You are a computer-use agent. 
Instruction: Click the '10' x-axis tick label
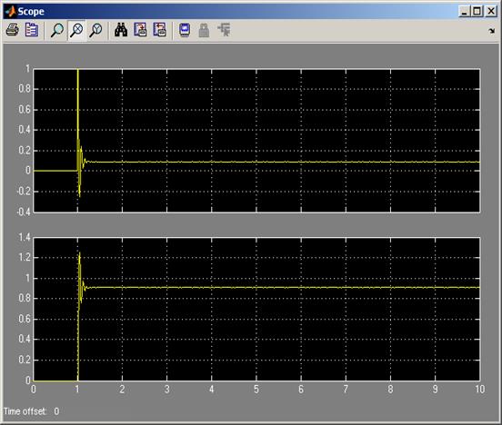click(x=479, y=390)
